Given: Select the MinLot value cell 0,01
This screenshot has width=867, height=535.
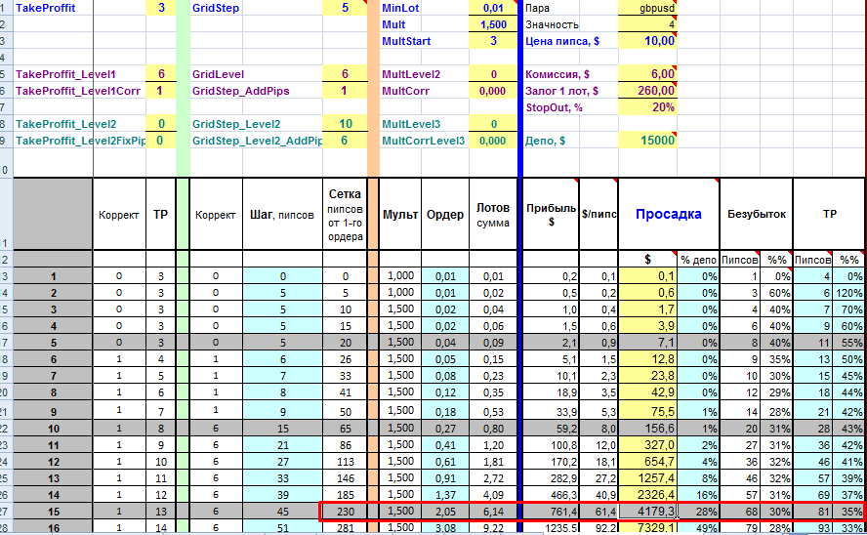Looking at the screenshot, I should click(x=493, y=8).
